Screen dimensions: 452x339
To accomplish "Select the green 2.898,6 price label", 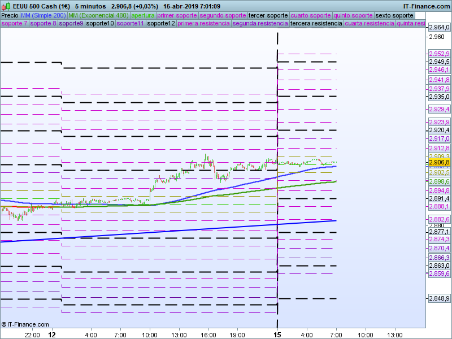I will click(x=439, y=181).
